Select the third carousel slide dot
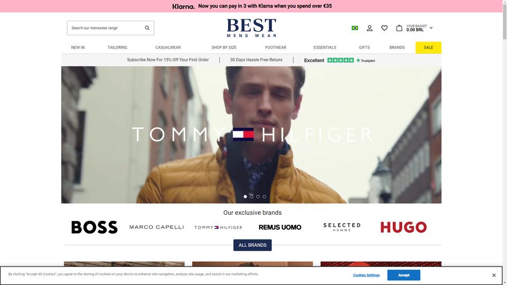 tap(258, 196)
